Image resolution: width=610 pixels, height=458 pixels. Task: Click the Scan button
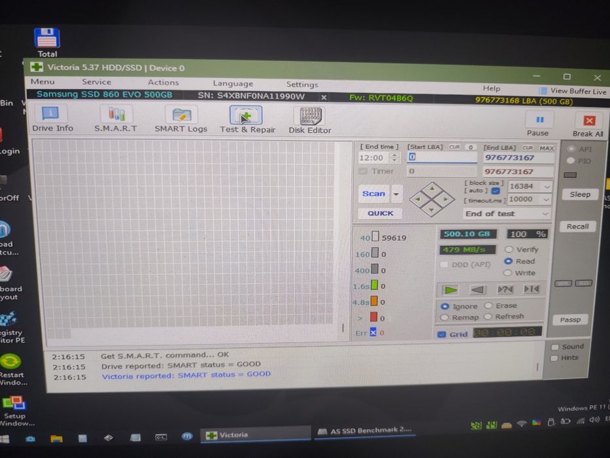[373, 194]
